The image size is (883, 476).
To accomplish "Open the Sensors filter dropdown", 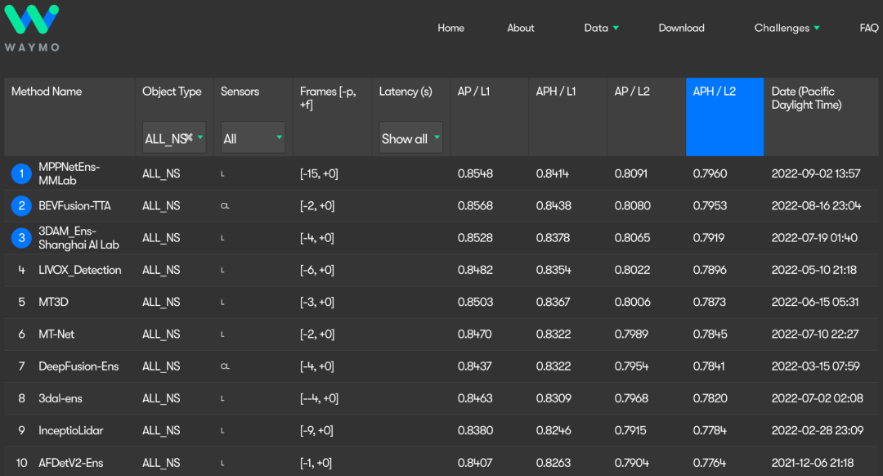I will [x=253, y=138].
